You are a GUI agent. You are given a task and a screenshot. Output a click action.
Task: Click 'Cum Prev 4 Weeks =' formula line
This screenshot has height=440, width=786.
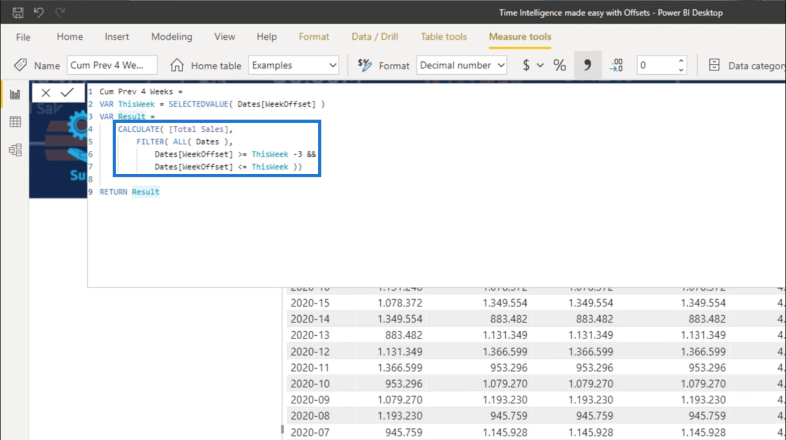[141, 92]
